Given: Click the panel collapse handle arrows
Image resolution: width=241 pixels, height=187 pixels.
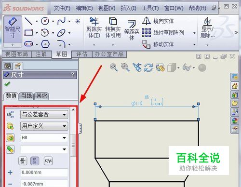Looking at the screenshot, I should pyautogui.click(x=80, y=128).
